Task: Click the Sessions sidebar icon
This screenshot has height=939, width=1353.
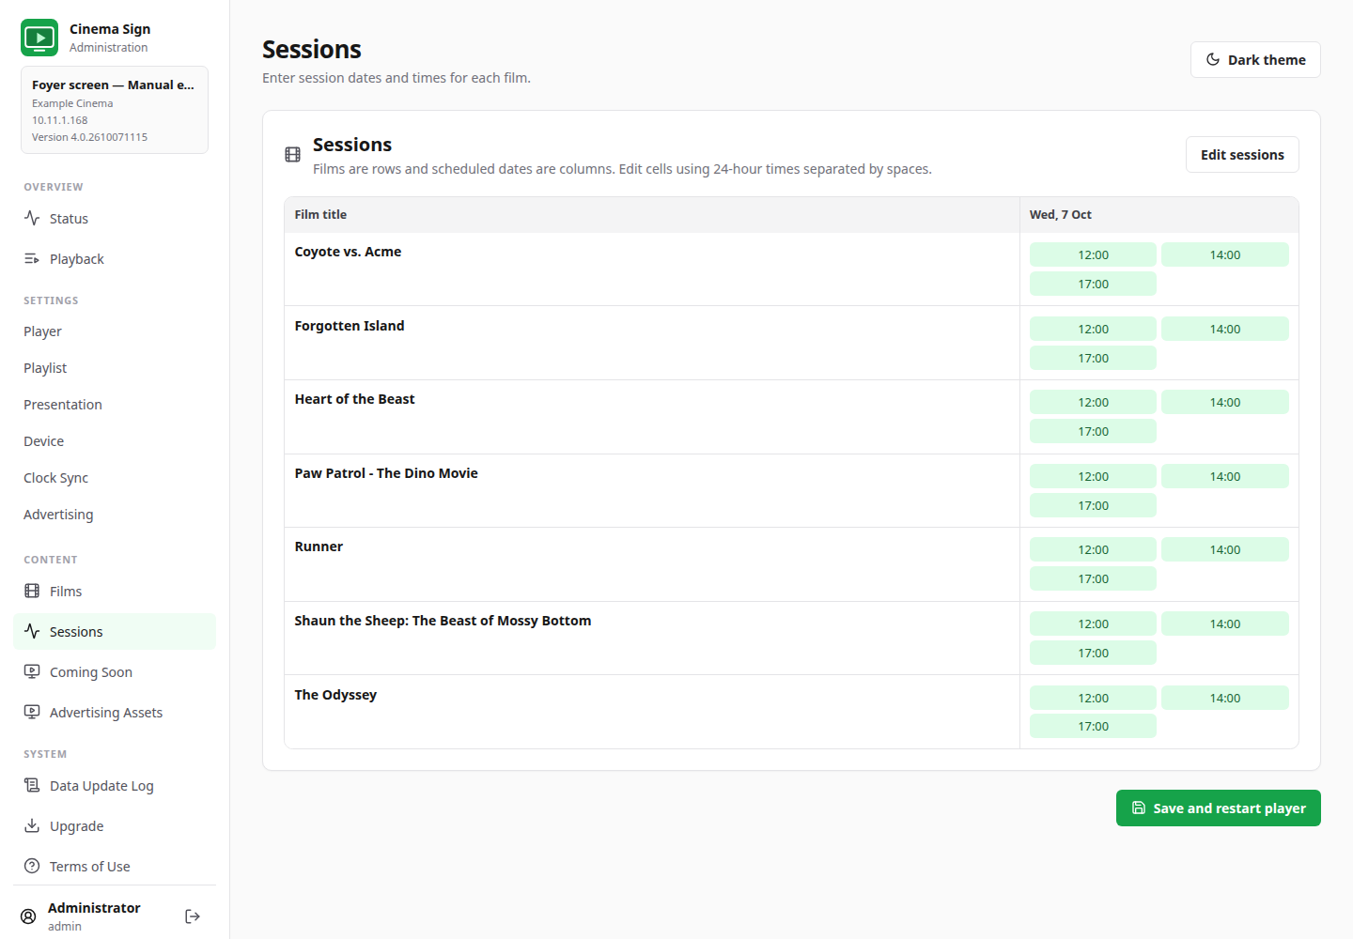Action: 32,631
